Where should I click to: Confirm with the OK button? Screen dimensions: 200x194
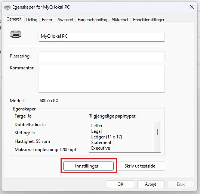pos(120,184)
